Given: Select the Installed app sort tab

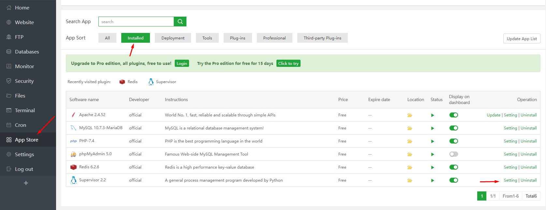Looking at the screenshot, I should pos(136,38).
